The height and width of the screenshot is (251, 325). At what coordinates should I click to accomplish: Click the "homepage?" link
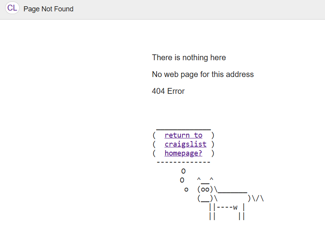click(x=183, y=153)
